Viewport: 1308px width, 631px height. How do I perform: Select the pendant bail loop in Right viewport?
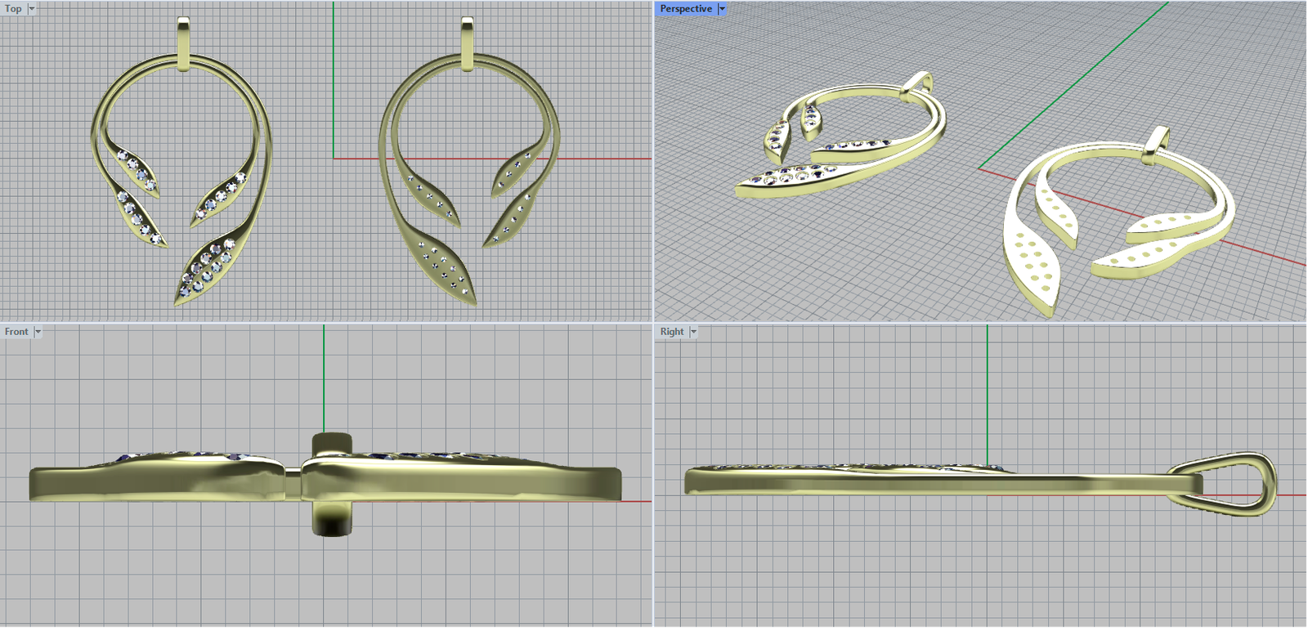(x=1222, y=483)
